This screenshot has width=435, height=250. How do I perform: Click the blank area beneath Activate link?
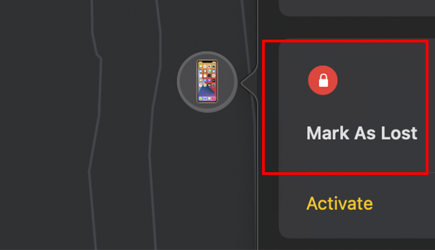(358, 226)
